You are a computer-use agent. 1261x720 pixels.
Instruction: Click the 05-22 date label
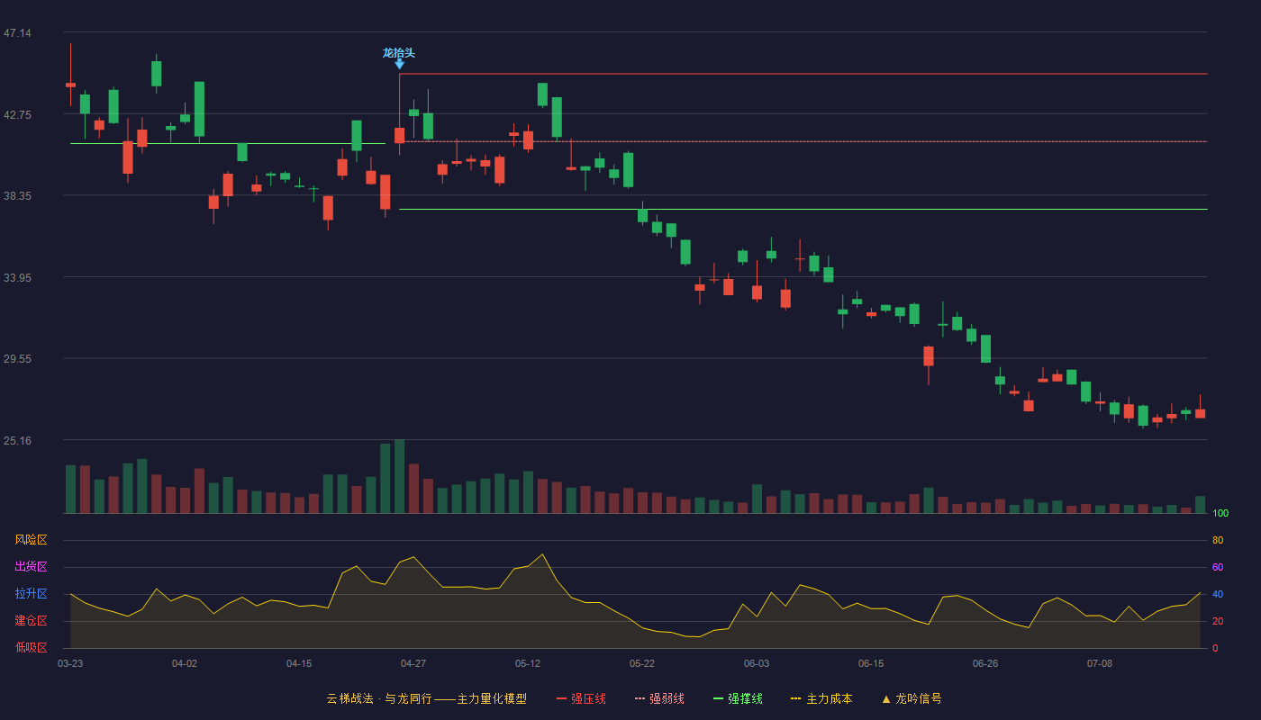click(642, 663)
